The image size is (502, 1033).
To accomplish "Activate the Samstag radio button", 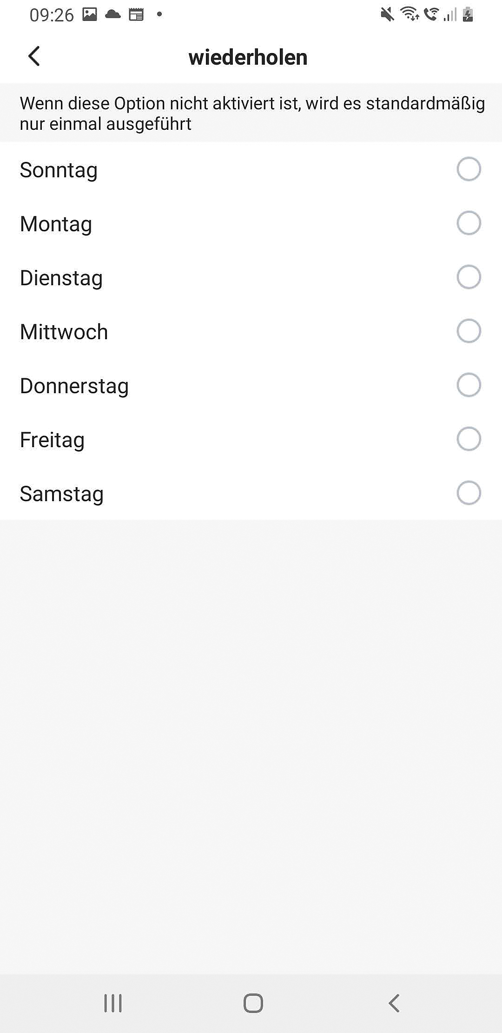I will coord(469,493).
